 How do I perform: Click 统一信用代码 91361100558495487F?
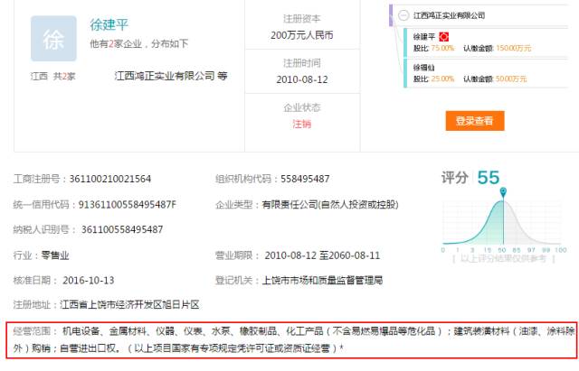pyautogui.click(x=127, y=205)
